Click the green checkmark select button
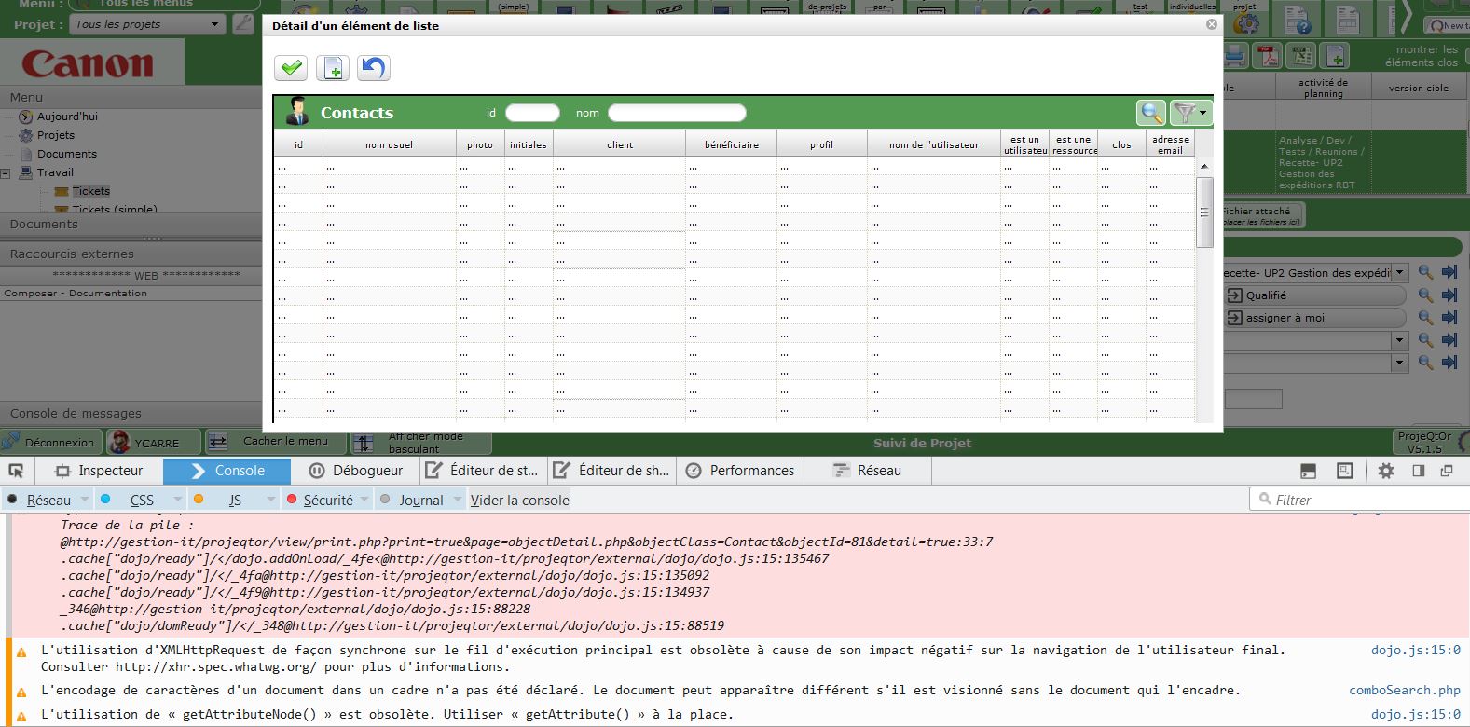The height and width of the screenshot is (727, 1470). 291,68
